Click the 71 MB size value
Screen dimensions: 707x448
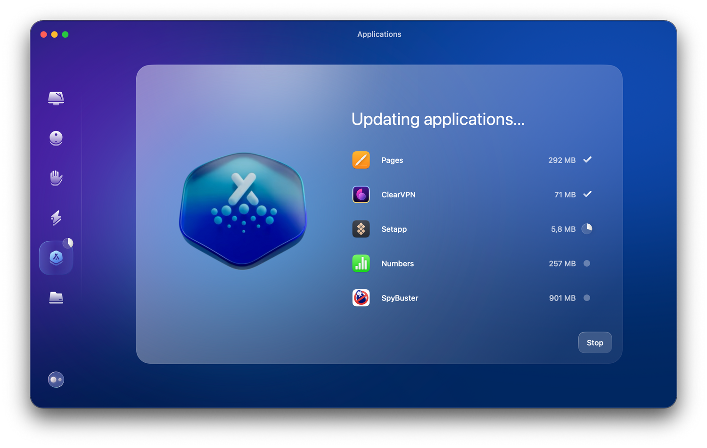pos(565,195)
